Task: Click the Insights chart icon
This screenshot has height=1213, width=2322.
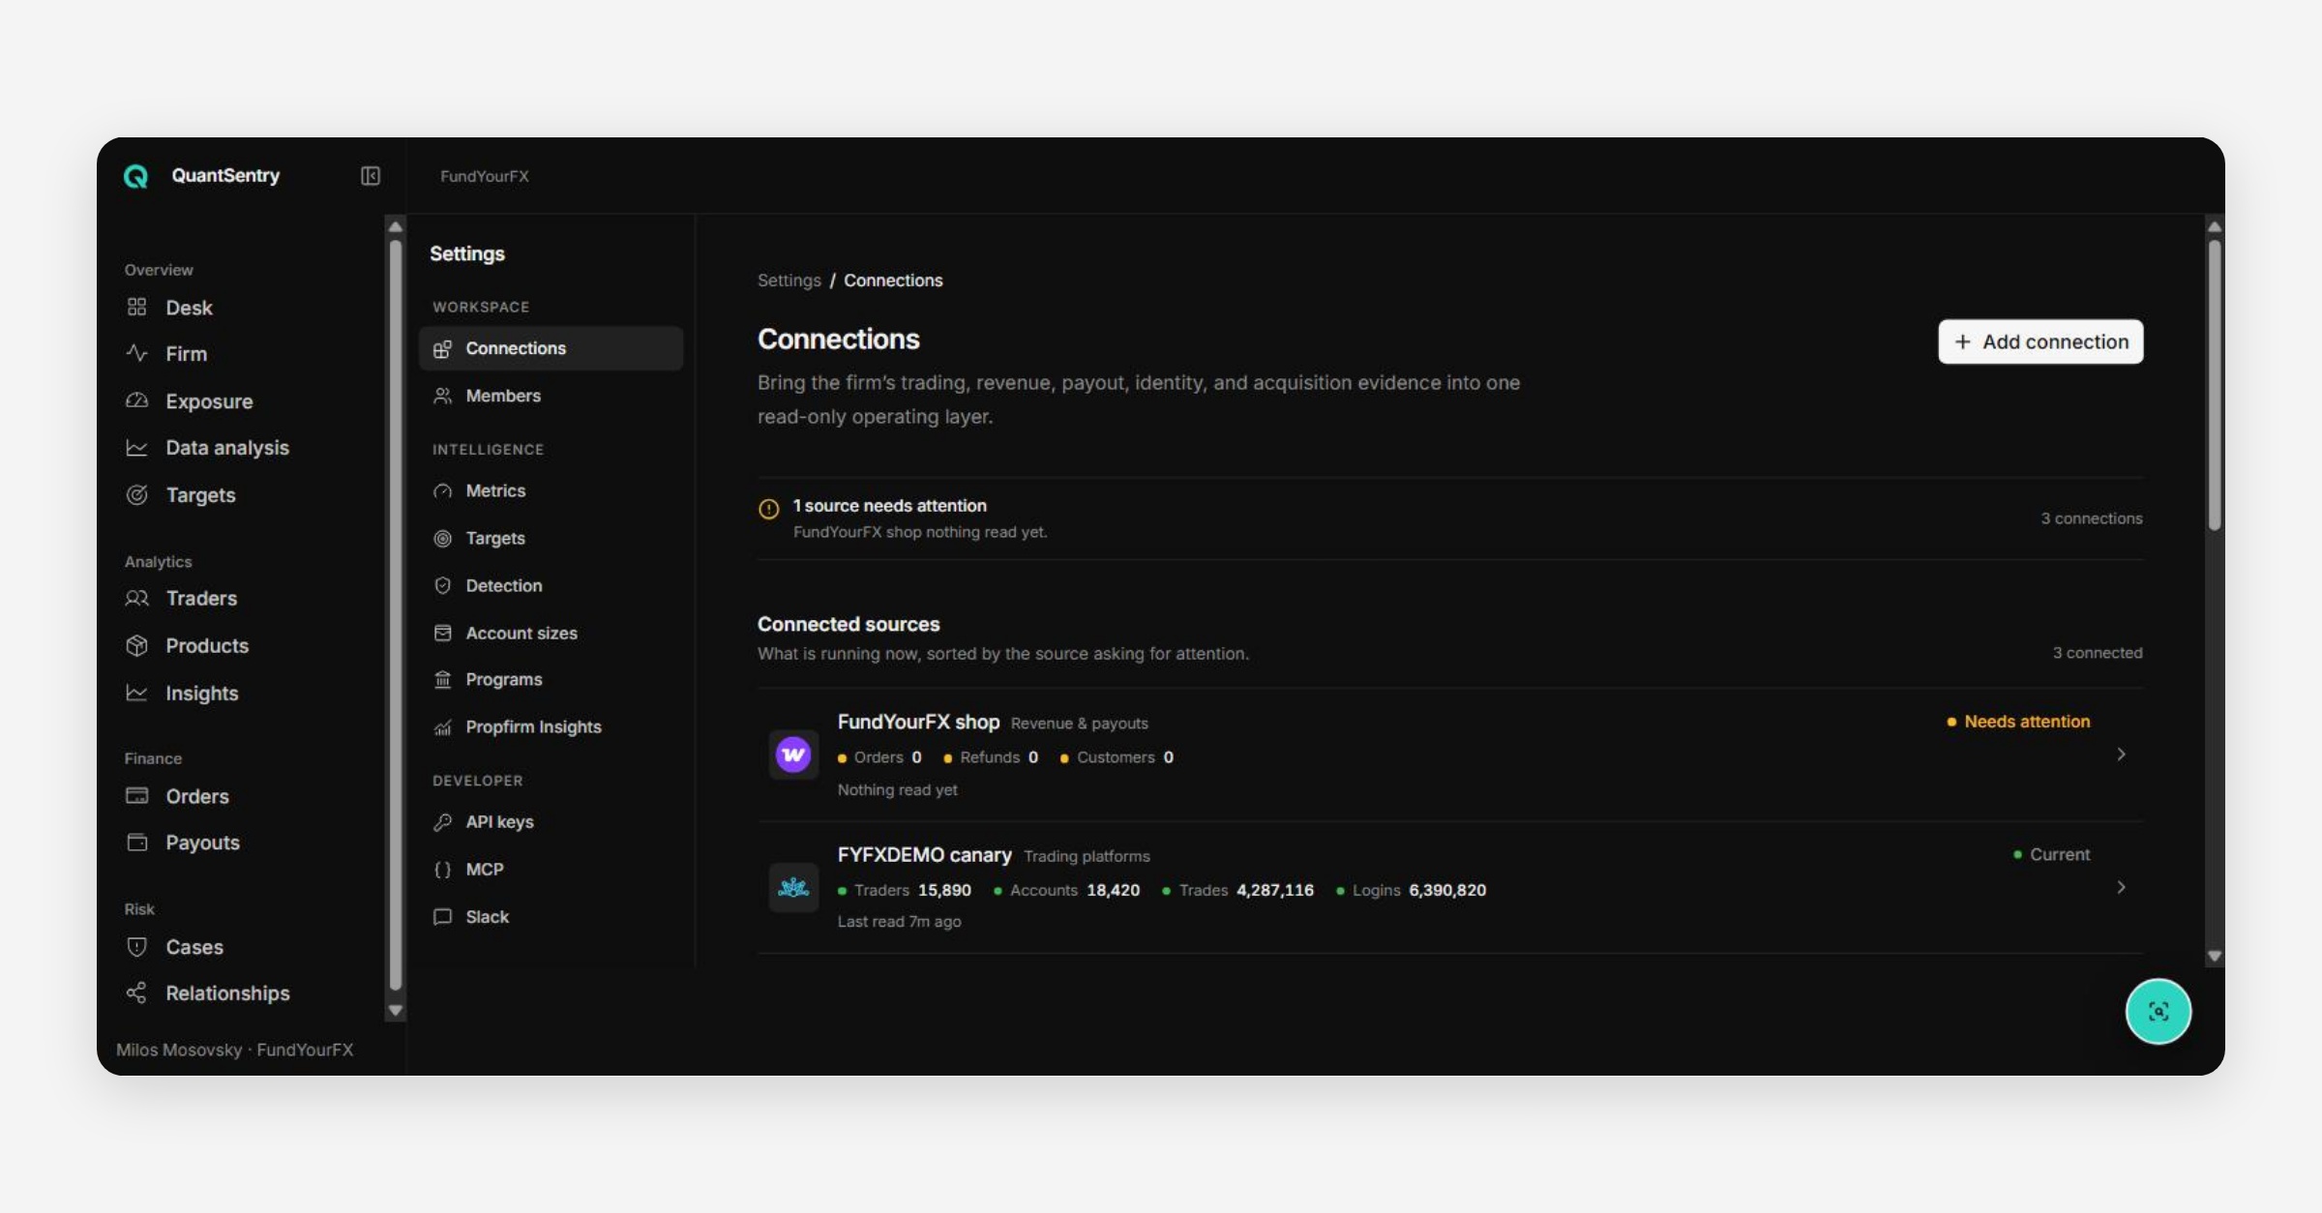Action: [136, 694]
